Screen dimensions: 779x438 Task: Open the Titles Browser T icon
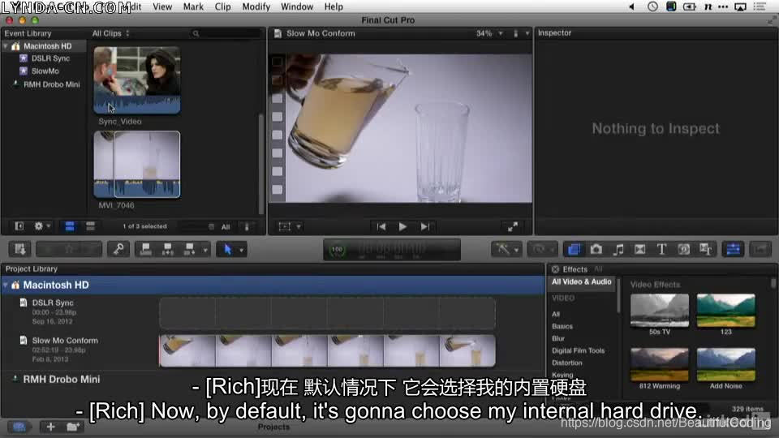[x=661, y=249]
